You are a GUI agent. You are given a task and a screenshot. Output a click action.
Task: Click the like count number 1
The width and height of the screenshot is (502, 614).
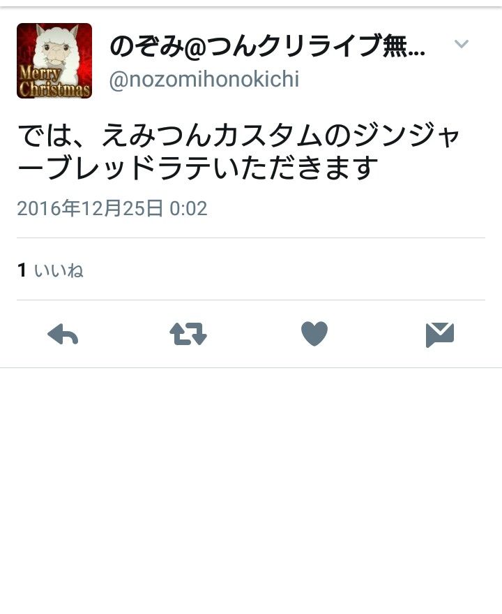pos(22,270)
